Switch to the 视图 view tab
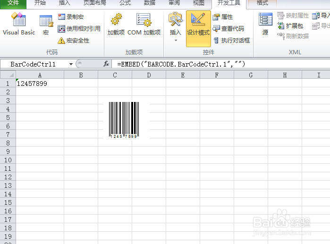This screenshot has height=244, width=330. (199, 3)
